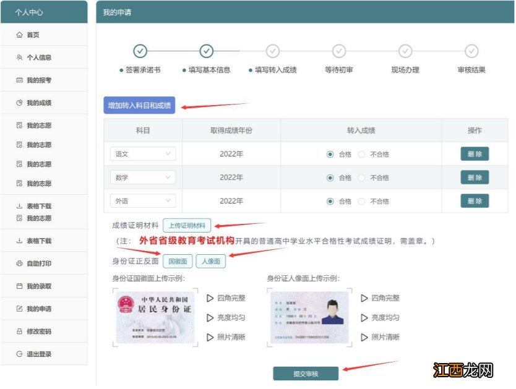
Task: Open the 语文 subject dropdown
Action: 143,153
